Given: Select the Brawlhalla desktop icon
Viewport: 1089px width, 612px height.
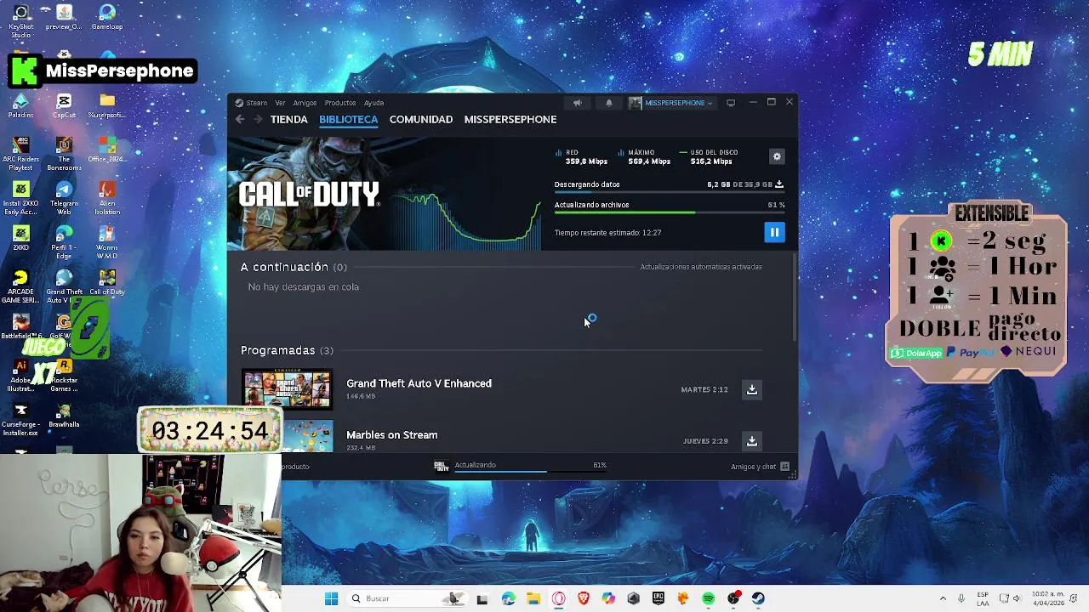Looking at the screenshot, I should pyautogui.click(x=64, y=416).
